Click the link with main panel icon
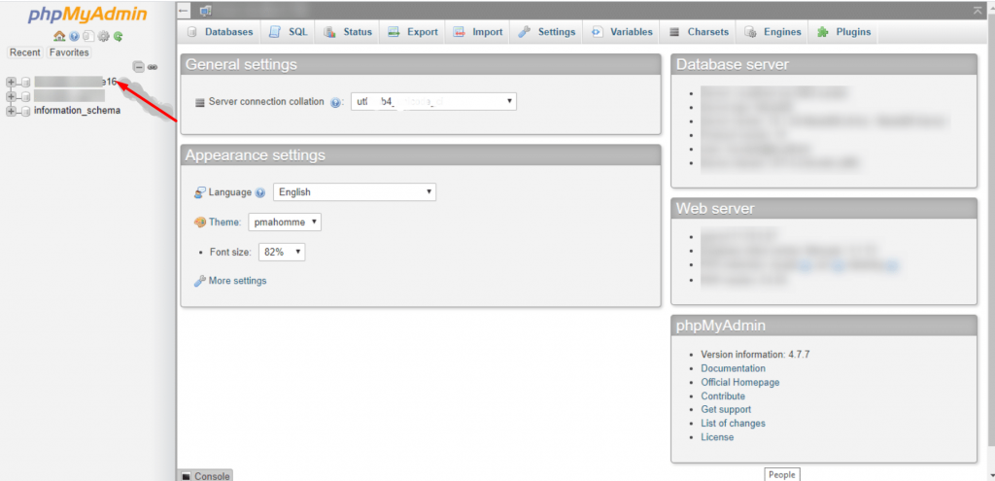The height and width of the screenshot is (481, 995). pos(153,66)
